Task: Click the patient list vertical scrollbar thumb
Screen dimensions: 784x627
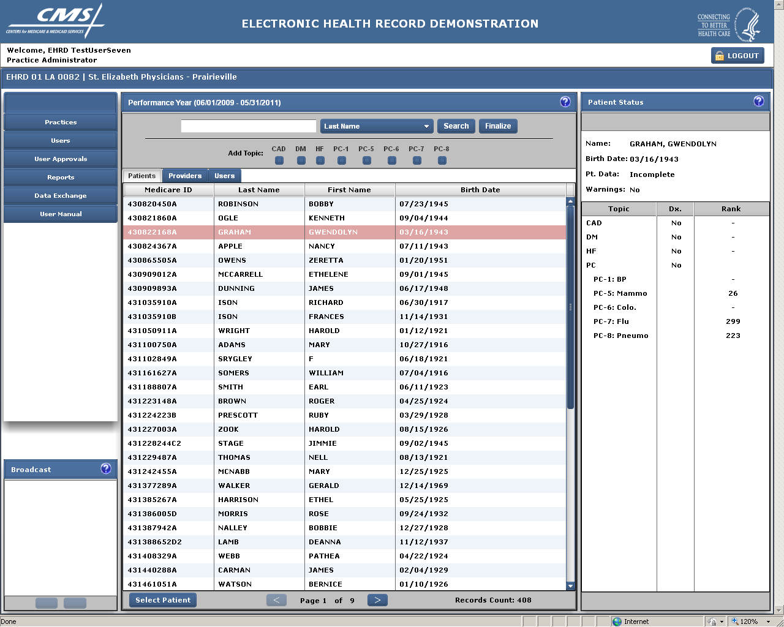Action: [x=570, y=306]
